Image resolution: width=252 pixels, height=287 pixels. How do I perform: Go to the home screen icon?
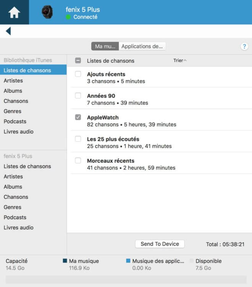click(14, 12)
